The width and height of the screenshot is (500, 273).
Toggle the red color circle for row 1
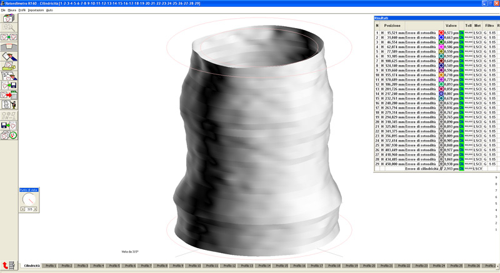point(441,32)
